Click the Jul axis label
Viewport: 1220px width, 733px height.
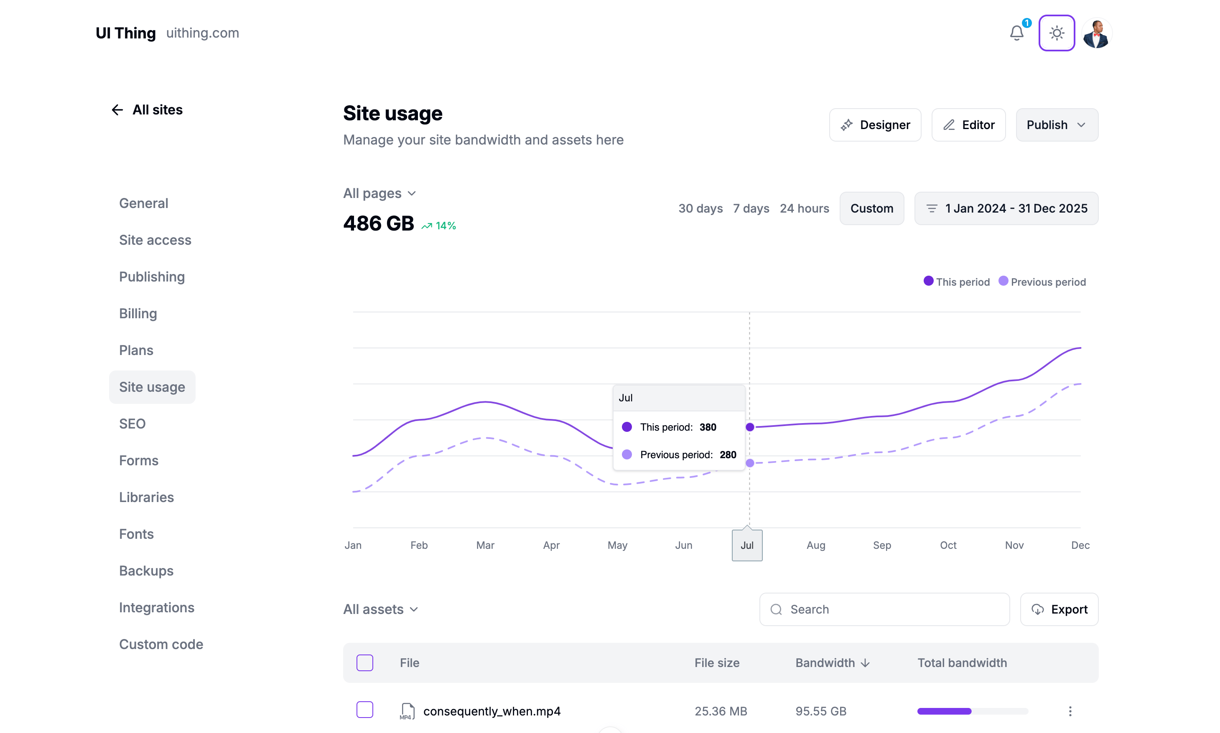tap(746, 545)
